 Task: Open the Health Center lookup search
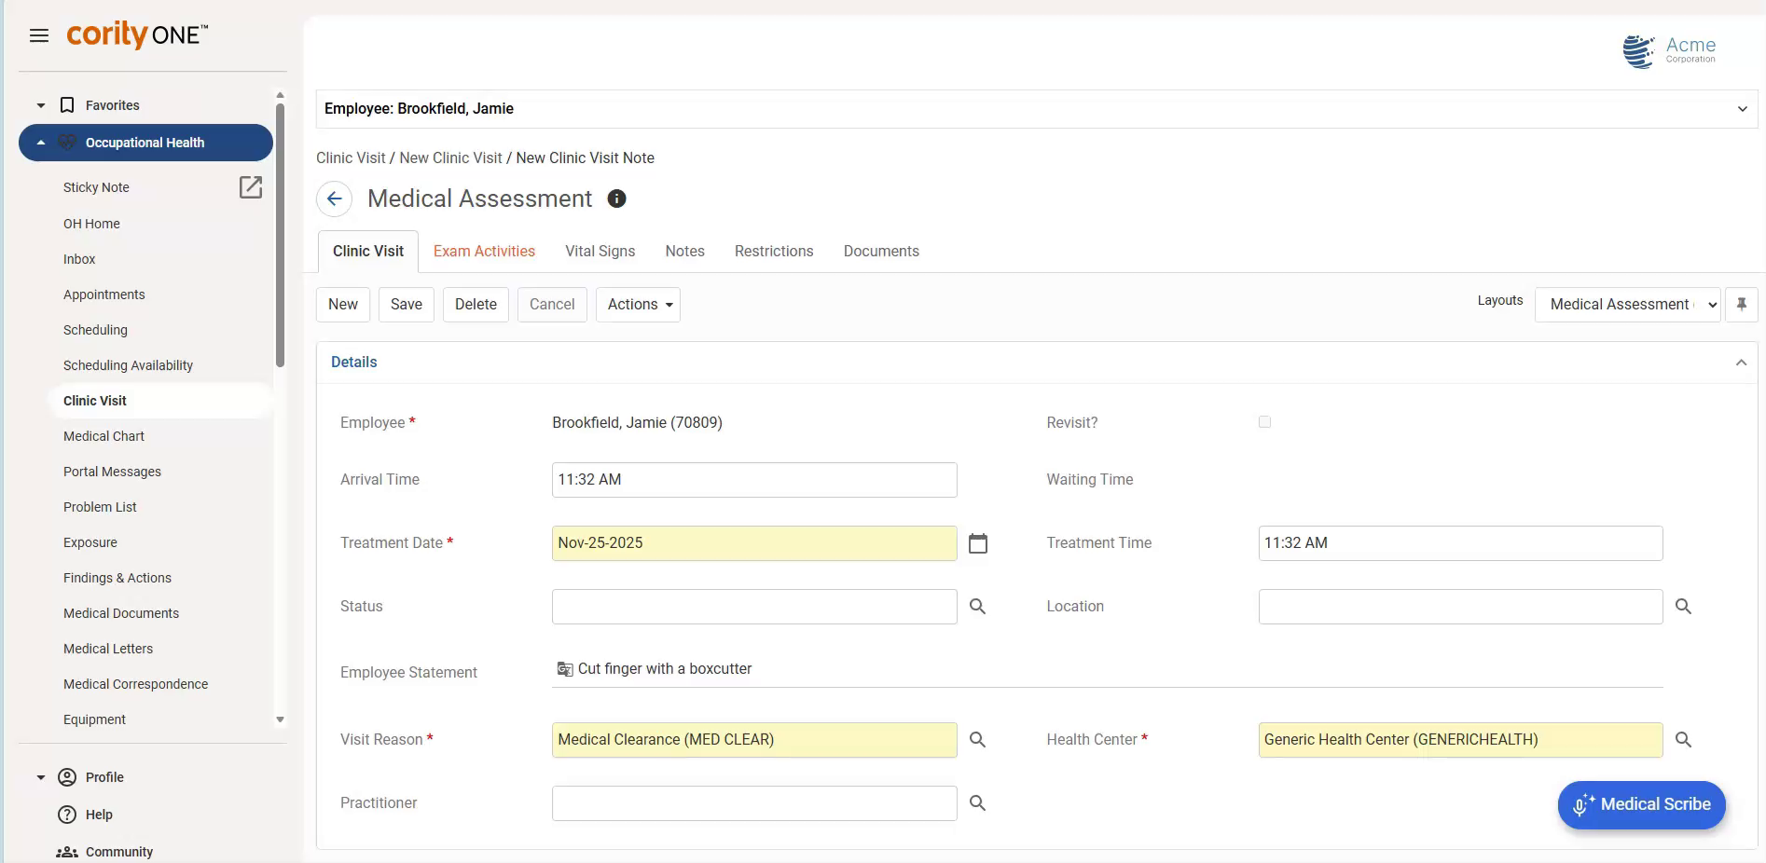(x=1684, y=739)
